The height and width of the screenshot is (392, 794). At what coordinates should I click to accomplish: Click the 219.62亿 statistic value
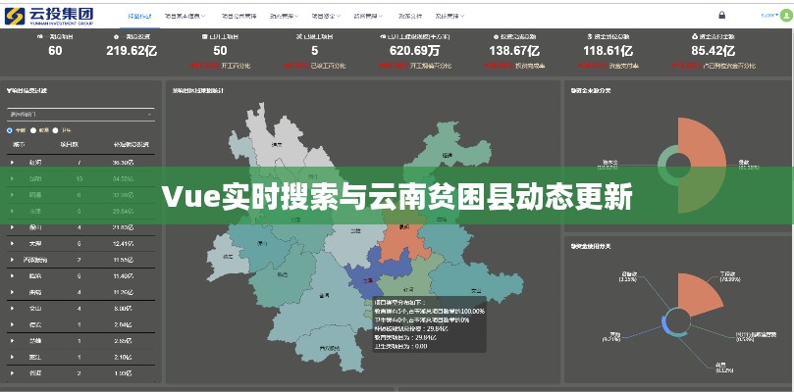click(132, 51)
